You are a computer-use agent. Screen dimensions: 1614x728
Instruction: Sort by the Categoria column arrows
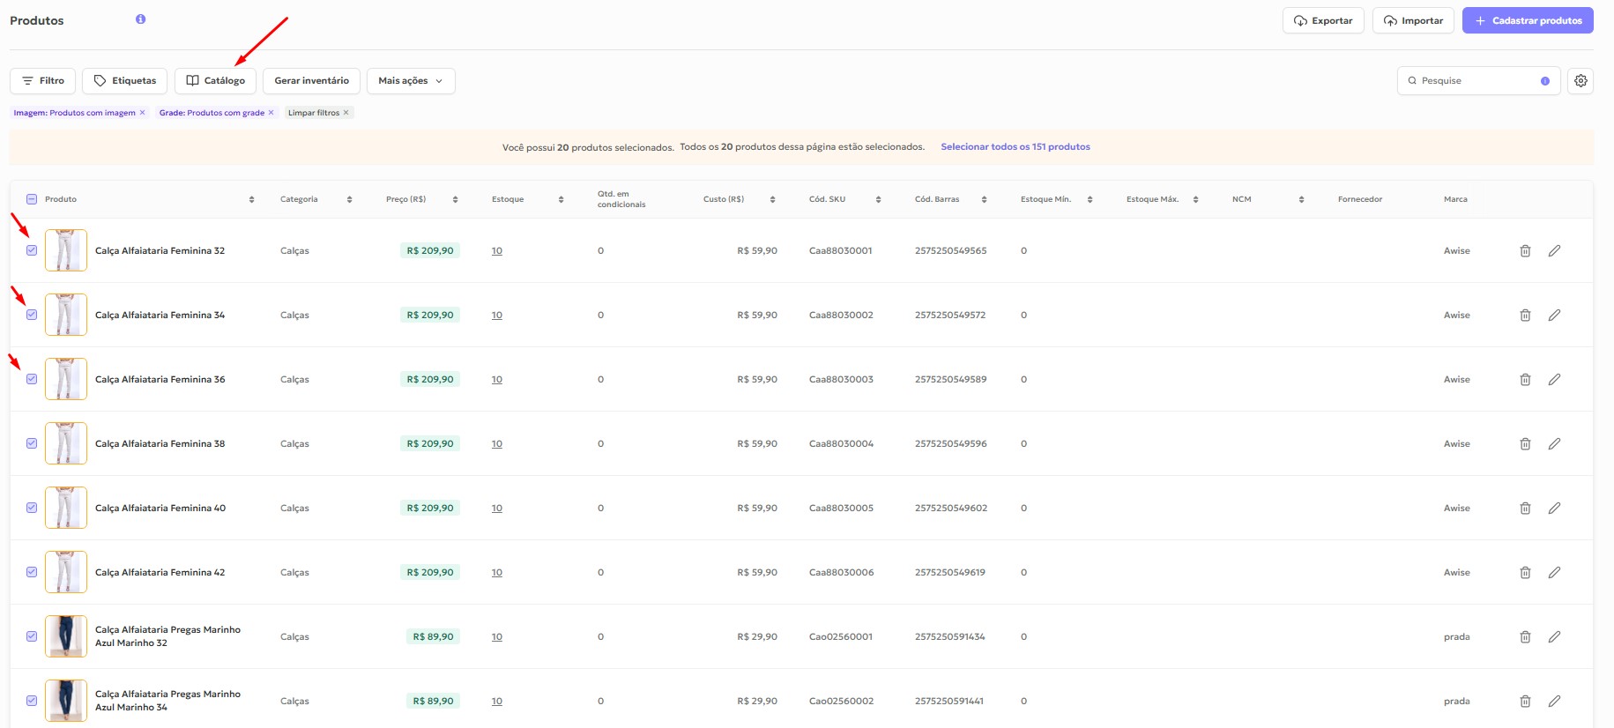point(349,200)
